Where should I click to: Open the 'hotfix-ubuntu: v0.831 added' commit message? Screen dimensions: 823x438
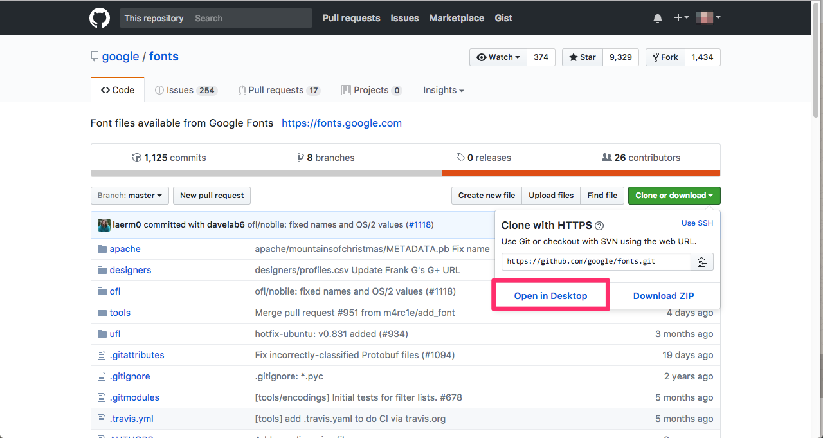pyautogui.click(x=331, y=334)
